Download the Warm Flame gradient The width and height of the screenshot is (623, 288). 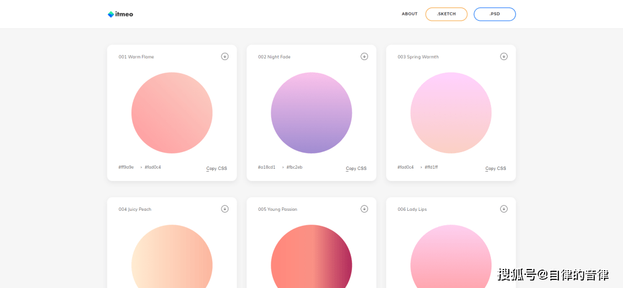click(225, 56)
